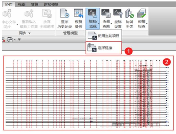Choose 选择链接 from the dropdown menu
Screen dimensions: 176x134
[104, 48]
